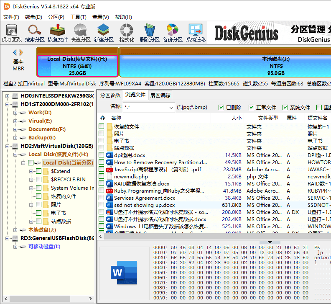
Task: Click the RD3 GeneralUSBFlashDisk drive icon
Action: point(15,238)
